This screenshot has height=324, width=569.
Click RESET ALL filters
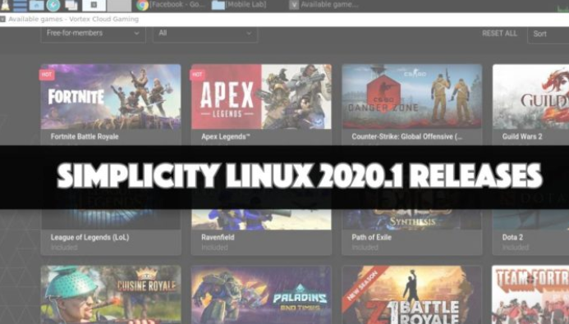(499, 34)
